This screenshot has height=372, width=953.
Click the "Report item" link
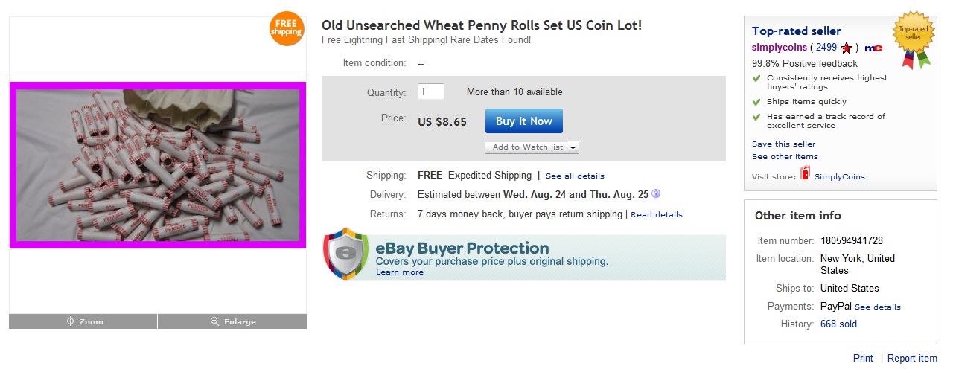click(912, 359)
